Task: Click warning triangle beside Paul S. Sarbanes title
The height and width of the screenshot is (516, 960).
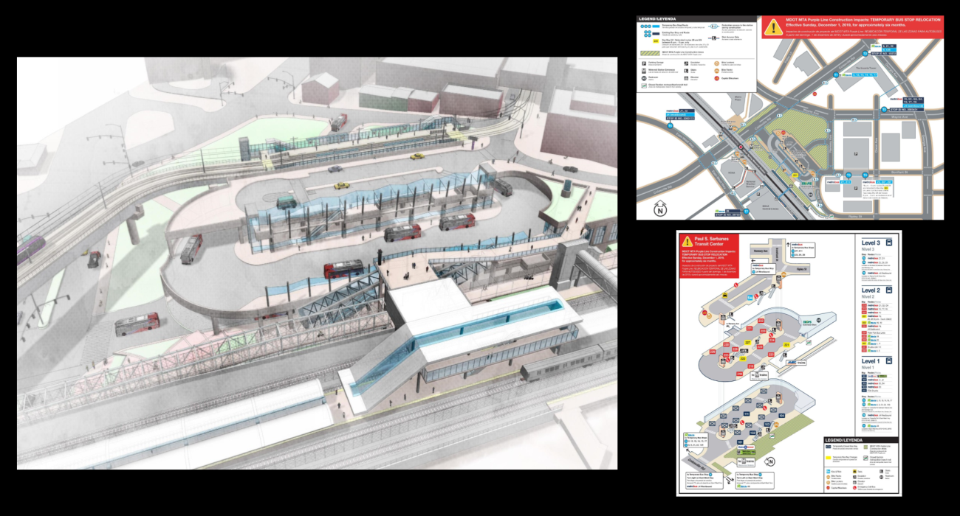Action: (688, 241)
